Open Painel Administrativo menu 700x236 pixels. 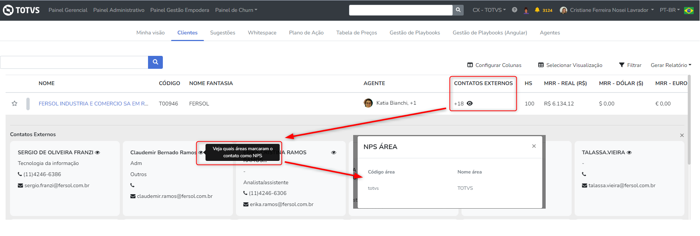119,10
